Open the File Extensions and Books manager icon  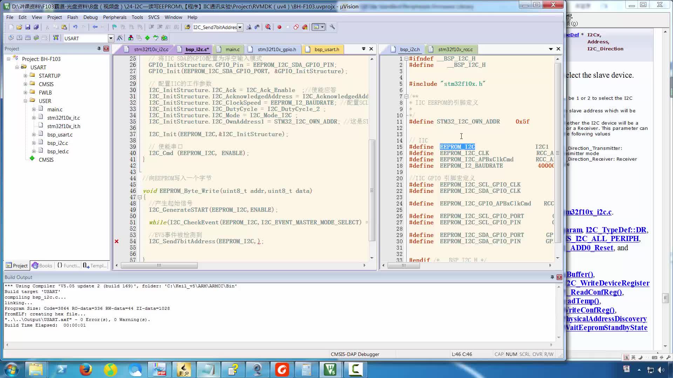pos(131,38)
